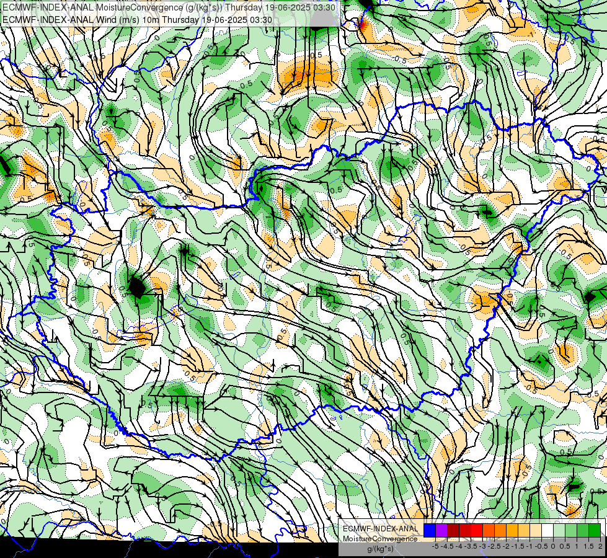Image resolution: width=607 pixels, height=558 pixels.
Task: Click the orange swatch between -2.5 and -2
Action: (500, 531)
